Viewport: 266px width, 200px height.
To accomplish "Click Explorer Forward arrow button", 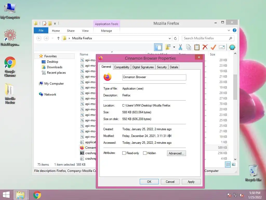I will (46, 38).
